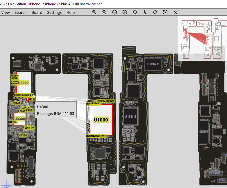The image size is (227, 188).
Task: Flip board with up-down arrows icon
Action: tap(145, 12)
